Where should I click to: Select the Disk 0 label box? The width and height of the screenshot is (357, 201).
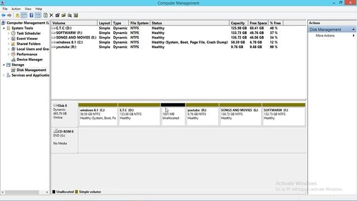65,114
